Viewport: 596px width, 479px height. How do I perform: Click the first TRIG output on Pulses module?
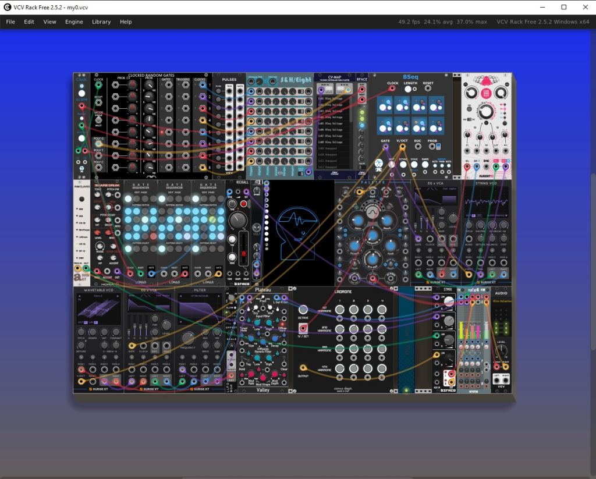tap(229, 91)
